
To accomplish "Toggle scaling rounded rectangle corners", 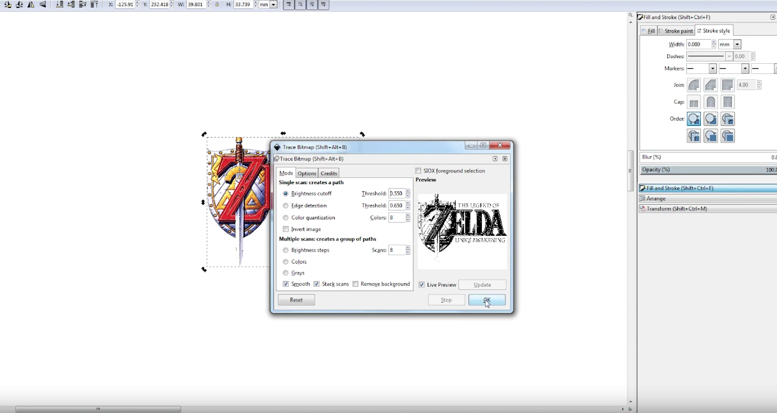I will (300, 4).
